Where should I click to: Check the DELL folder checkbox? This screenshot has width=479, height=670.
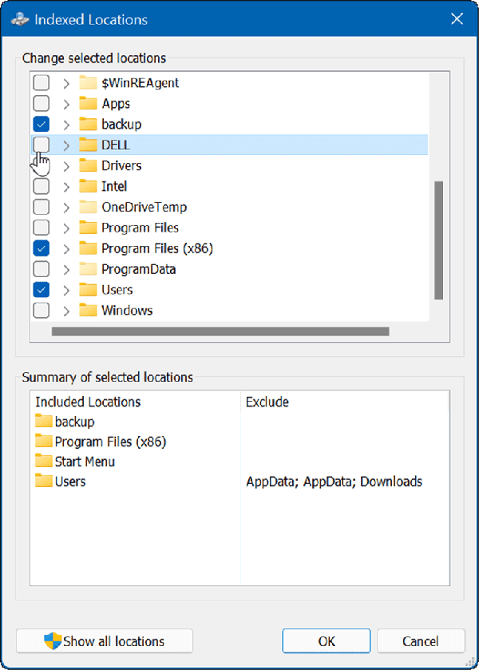tap(41, 145)
